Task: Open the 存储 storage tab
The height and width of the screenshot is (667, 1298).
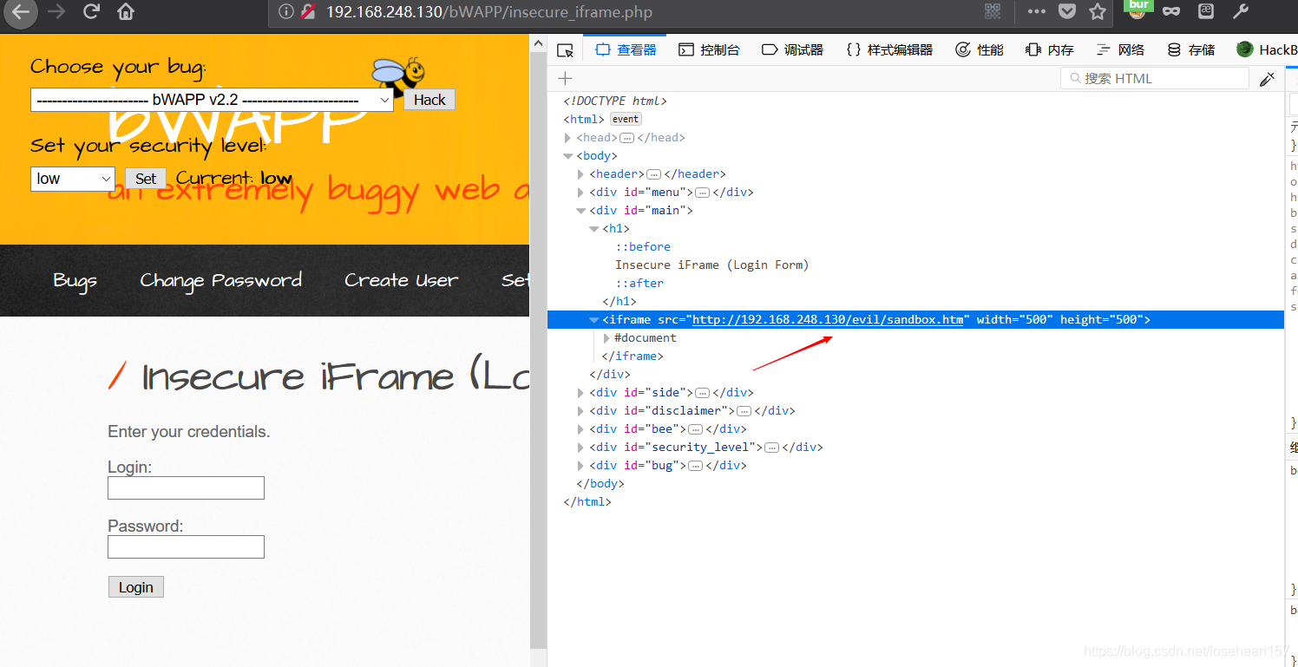Action: click(x=1190, y=50)
